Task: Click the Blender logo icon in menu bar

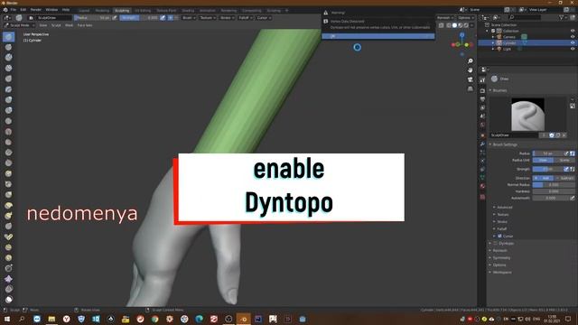Action: 5,10
